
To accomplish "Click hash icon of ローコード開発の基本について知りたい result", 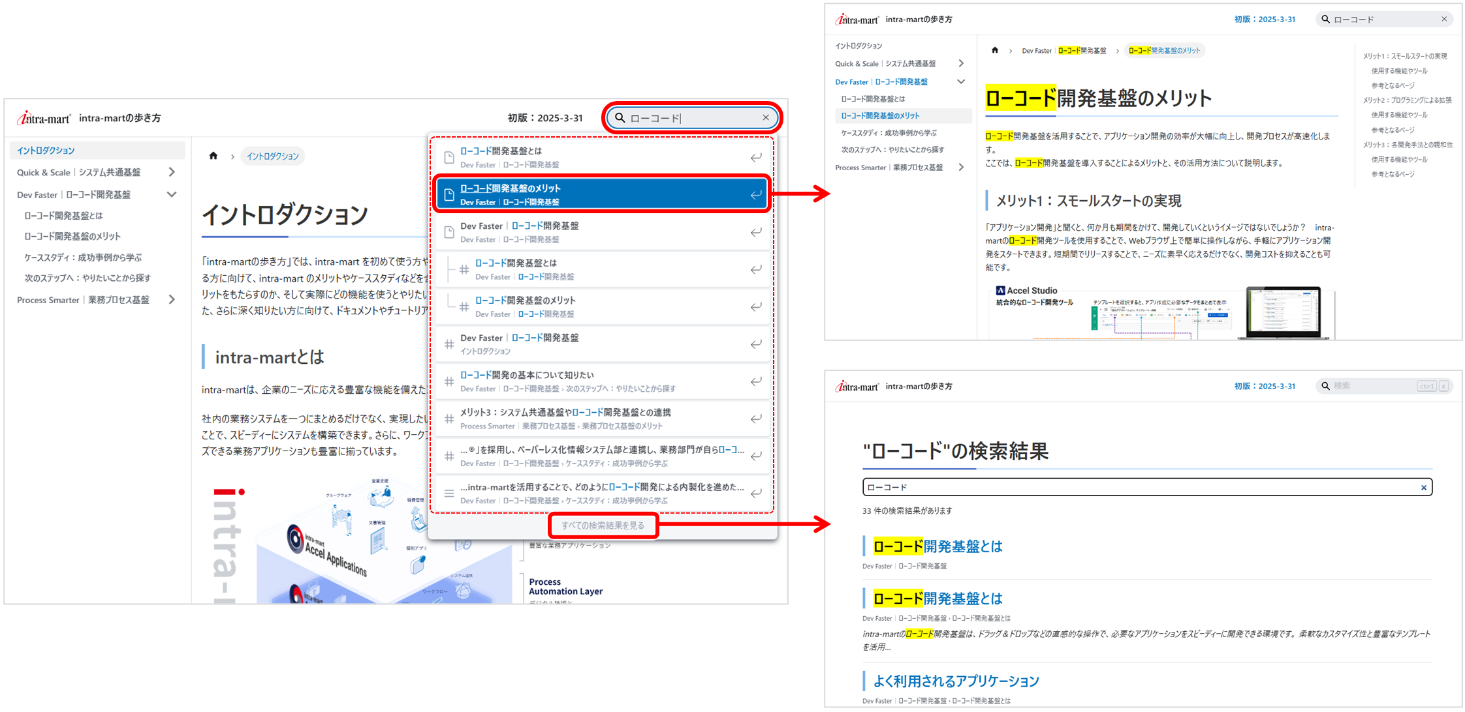I will [x=449, y=381].
